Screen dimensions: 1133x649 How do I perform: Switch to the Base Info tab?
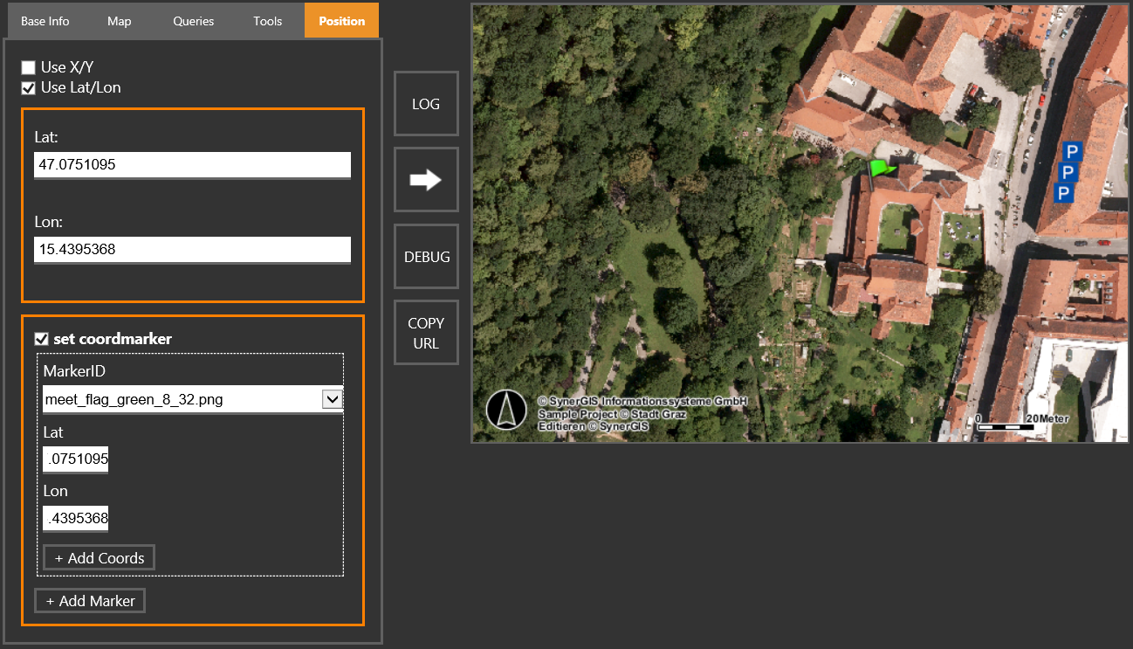45,20
